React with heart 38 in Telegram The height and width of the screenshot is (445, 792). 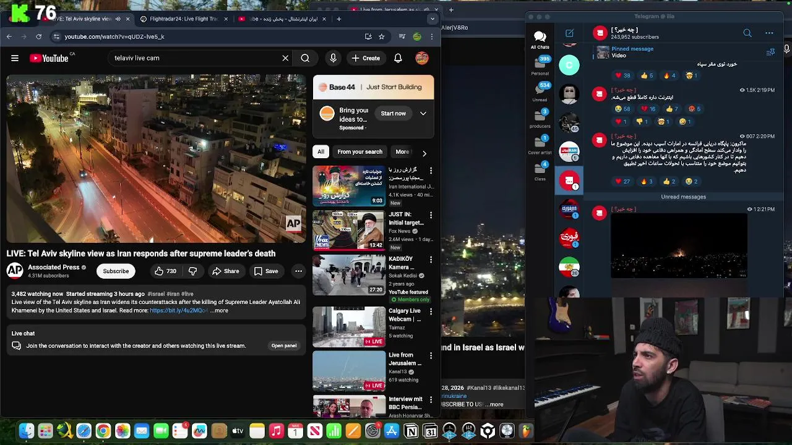[622, 75]
